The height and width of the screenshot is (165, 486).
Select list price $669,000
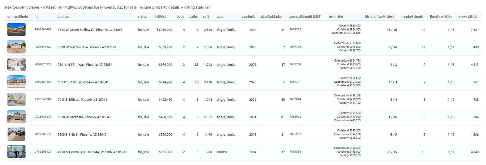point(166,65)
